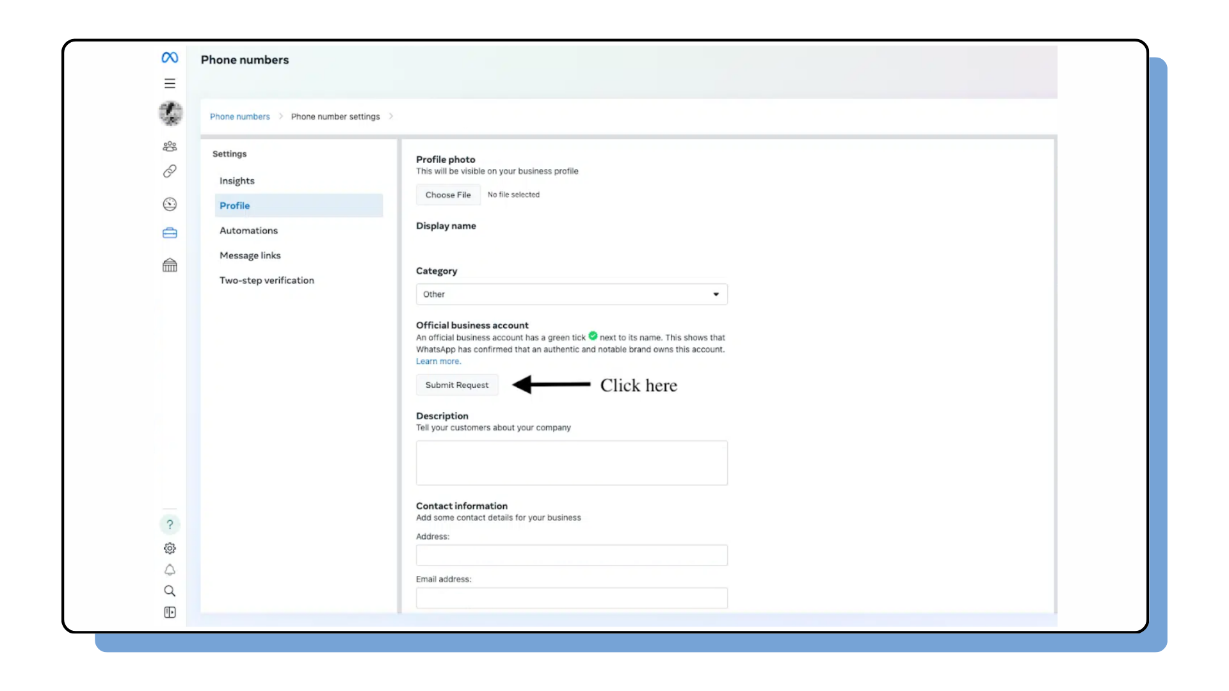Click the Meta logo icon in sidebar
This screenshot has width=1229, height=691.
pyautogui.click(x=169, y=56)
